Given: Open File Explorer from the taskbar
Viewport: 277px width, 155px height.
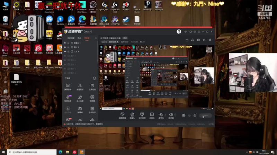Looking at the screenshot, I should point(68,152).
